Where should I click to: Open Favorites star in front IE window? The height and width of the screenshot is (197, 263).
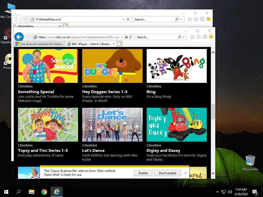coord(199,37)
